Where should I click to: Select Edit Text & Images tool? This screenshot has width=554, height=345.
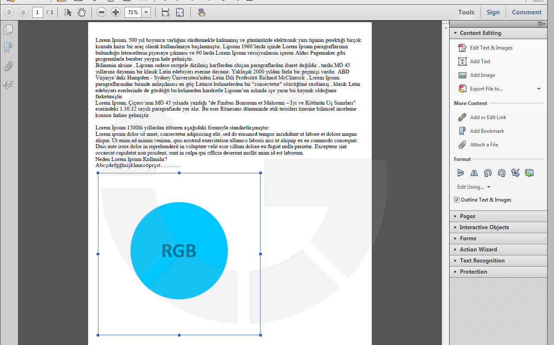coord(485,48)
